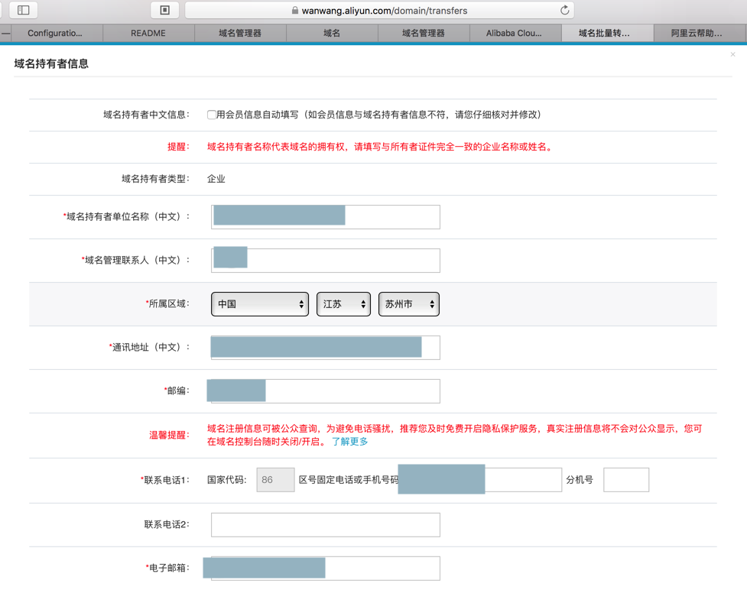The height and width of the screenshot is (590, 747).
Task: Switch to the Alibaba Clou... tab
Action: (514, 33)
